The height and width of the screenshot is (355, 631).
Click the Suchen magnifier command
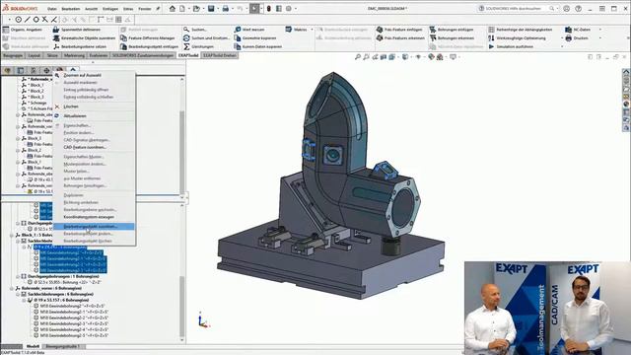(195, 30)
